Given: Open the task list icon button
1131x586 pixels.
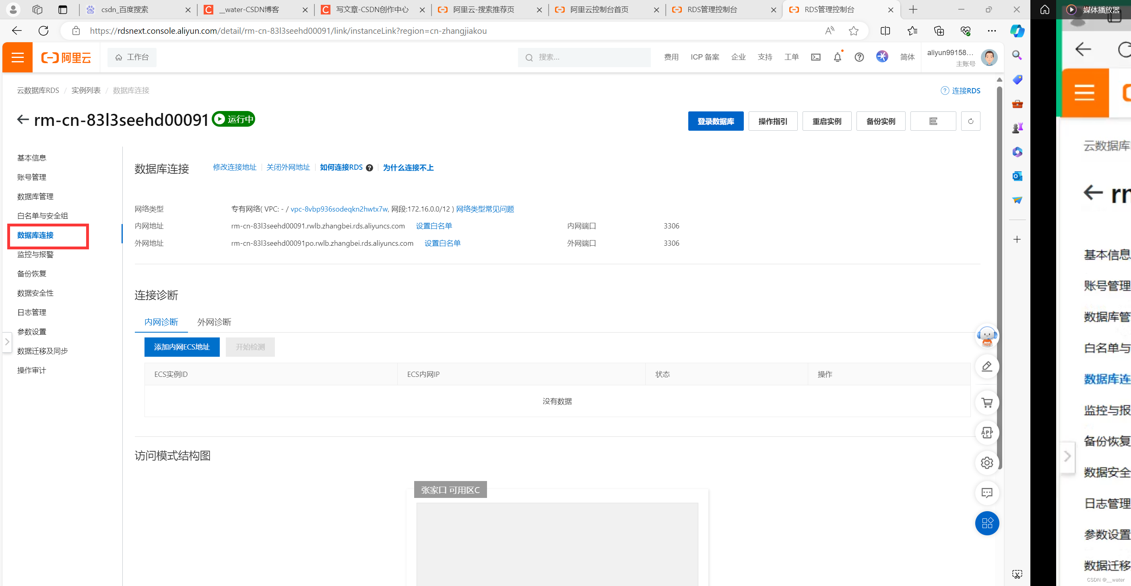Looking at the screenshot, I should point(933,121).
